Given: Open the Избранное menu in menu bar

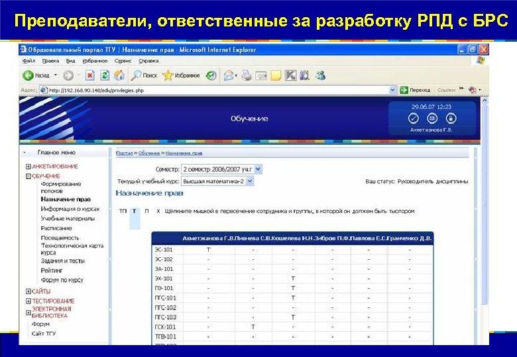Looking at the screenshot, I should click(95, 61).
